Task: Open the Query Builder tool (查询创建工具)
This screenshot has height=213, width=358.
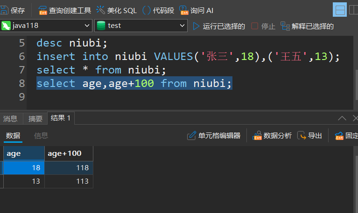Action: (64, 11)
